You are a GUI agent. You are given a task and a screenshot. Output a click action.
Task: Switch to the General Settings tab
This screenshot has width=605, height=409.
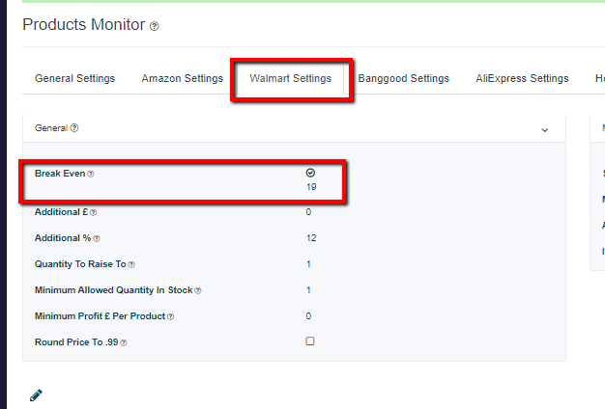[x=74, y=78]
